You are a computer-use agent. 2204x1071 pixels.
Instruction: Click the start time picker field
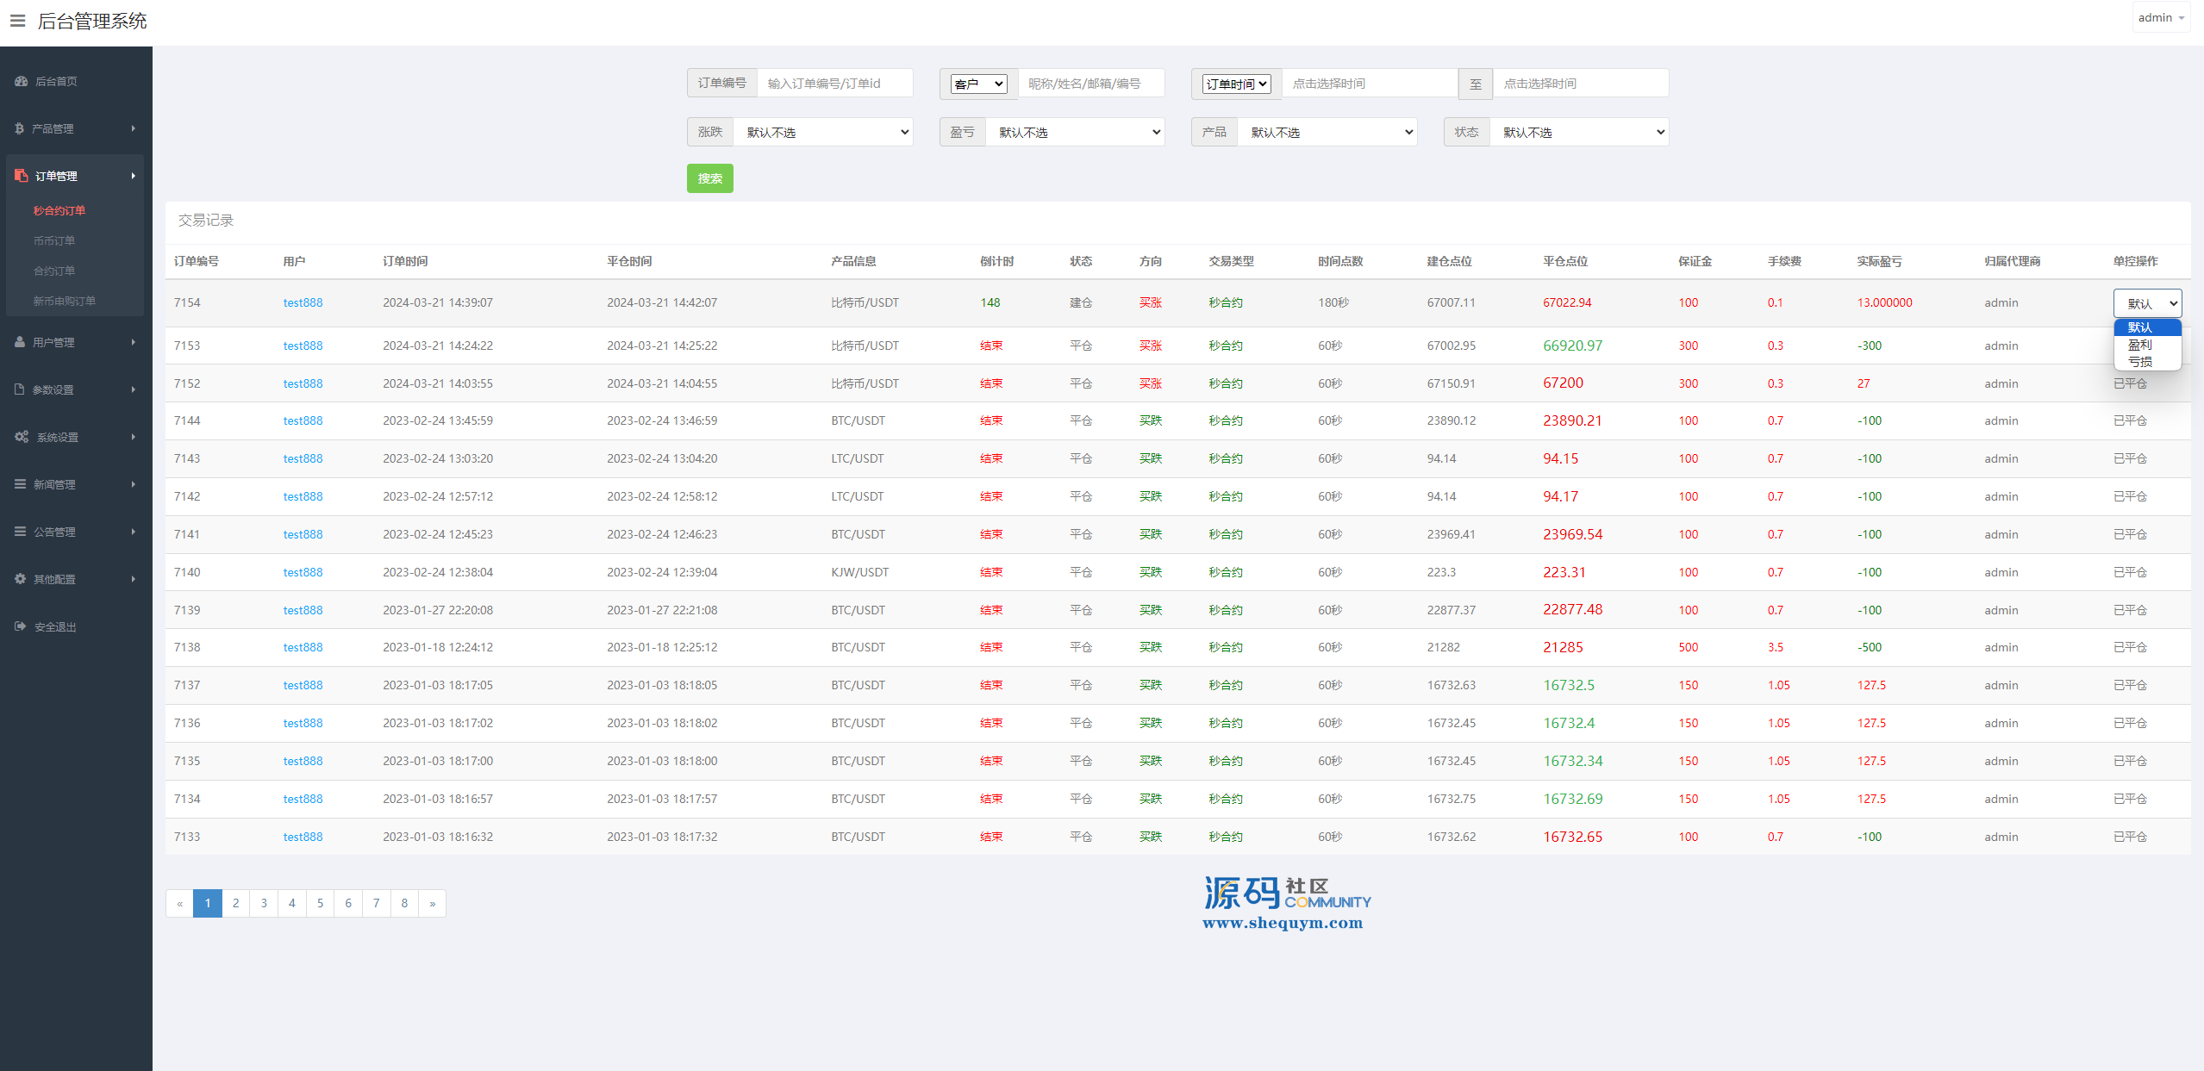(1370, 84)
